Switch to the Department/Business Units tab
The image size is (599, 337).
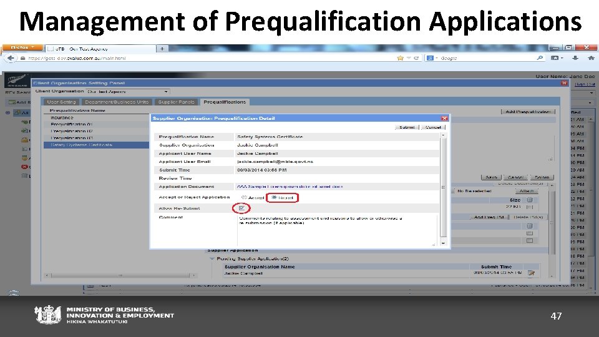pos(117,102)
